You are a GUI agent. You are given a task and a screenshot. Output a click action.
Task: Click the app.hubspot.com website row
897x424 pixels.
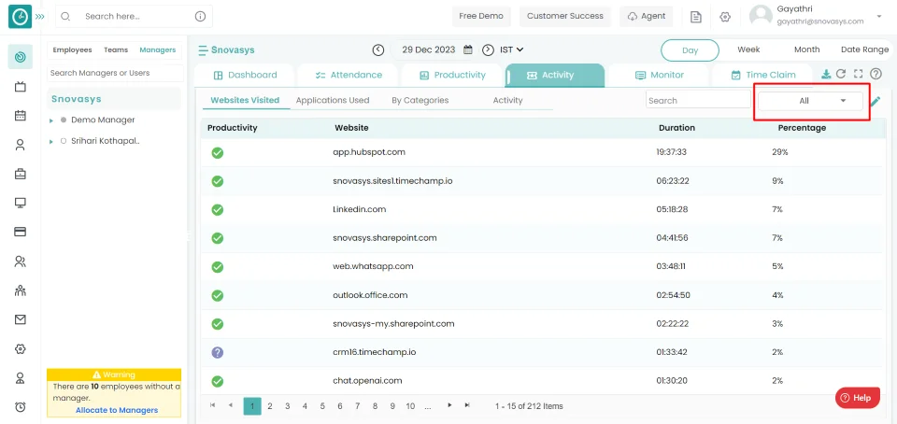(x=542, y=152)
